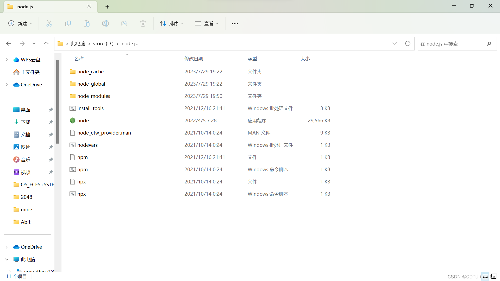This screenshot has width=500, height=281.
Task: Open the New (新建) dropdown menu
Action: (x=20, y=23)
